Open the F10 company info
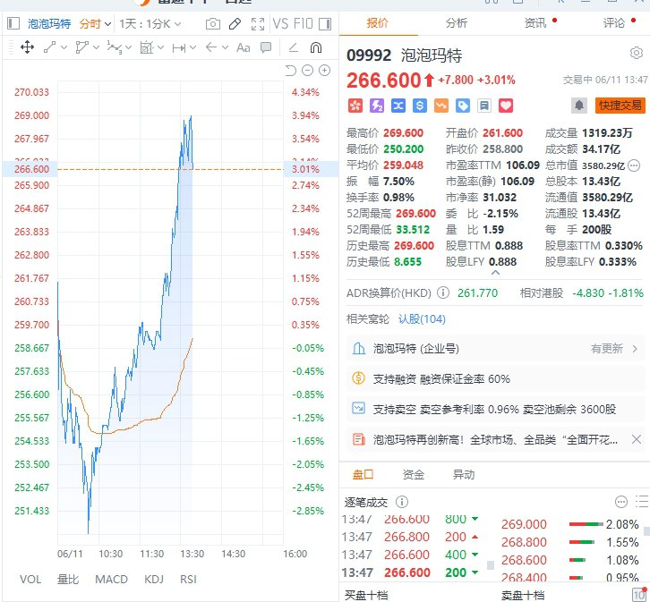This screenshot has height=602, width=650. pyautogui.click(x=303, y=23)
